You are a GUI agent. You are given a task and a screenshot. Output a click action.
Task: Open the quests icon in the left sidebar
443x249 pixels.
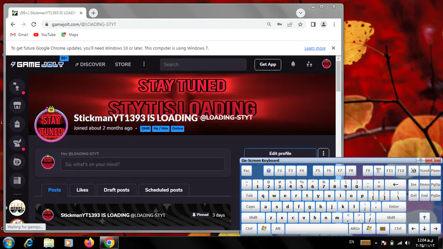(17, 143)
